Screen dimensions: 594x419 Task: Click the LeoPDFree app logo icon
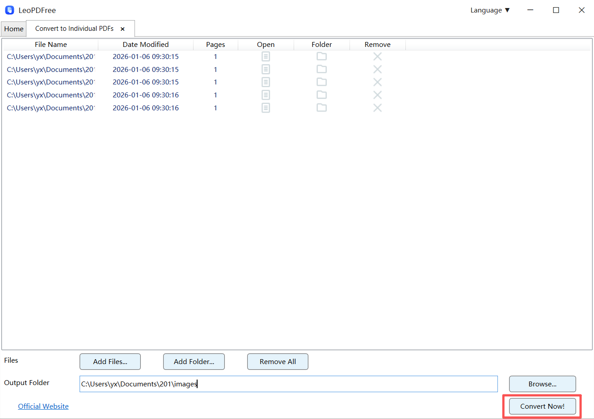[x=9, y=10]
